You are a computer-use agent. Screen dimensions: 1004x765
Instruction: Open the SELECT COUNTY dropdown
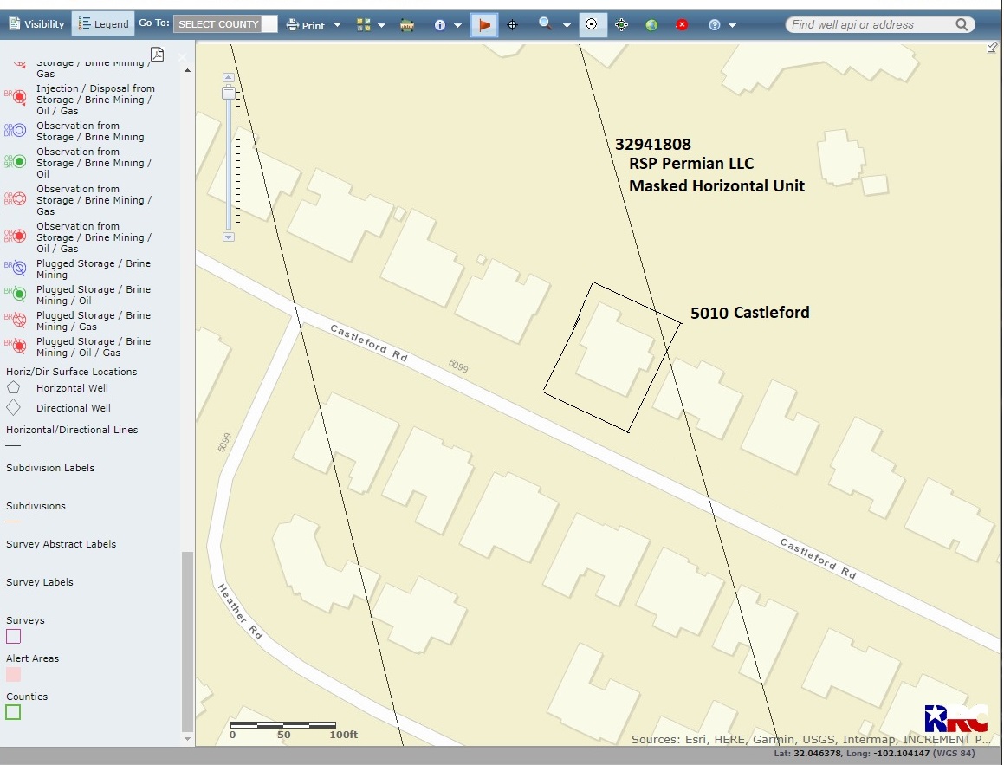pyautogui.click(x=225, y=24)
